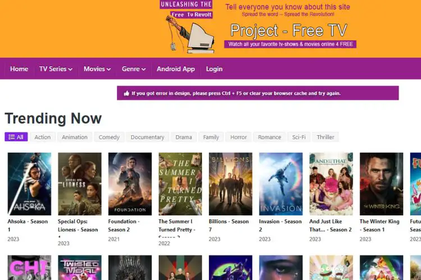
Task: Filter trending by Comedy
Action: pyautogui.click(x=109, y=137)
